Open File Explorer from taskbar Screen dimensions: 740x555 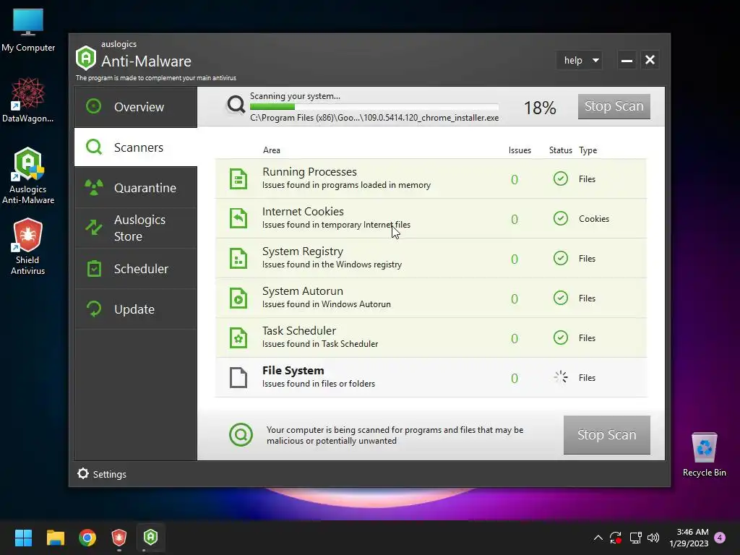pos(55,538)
